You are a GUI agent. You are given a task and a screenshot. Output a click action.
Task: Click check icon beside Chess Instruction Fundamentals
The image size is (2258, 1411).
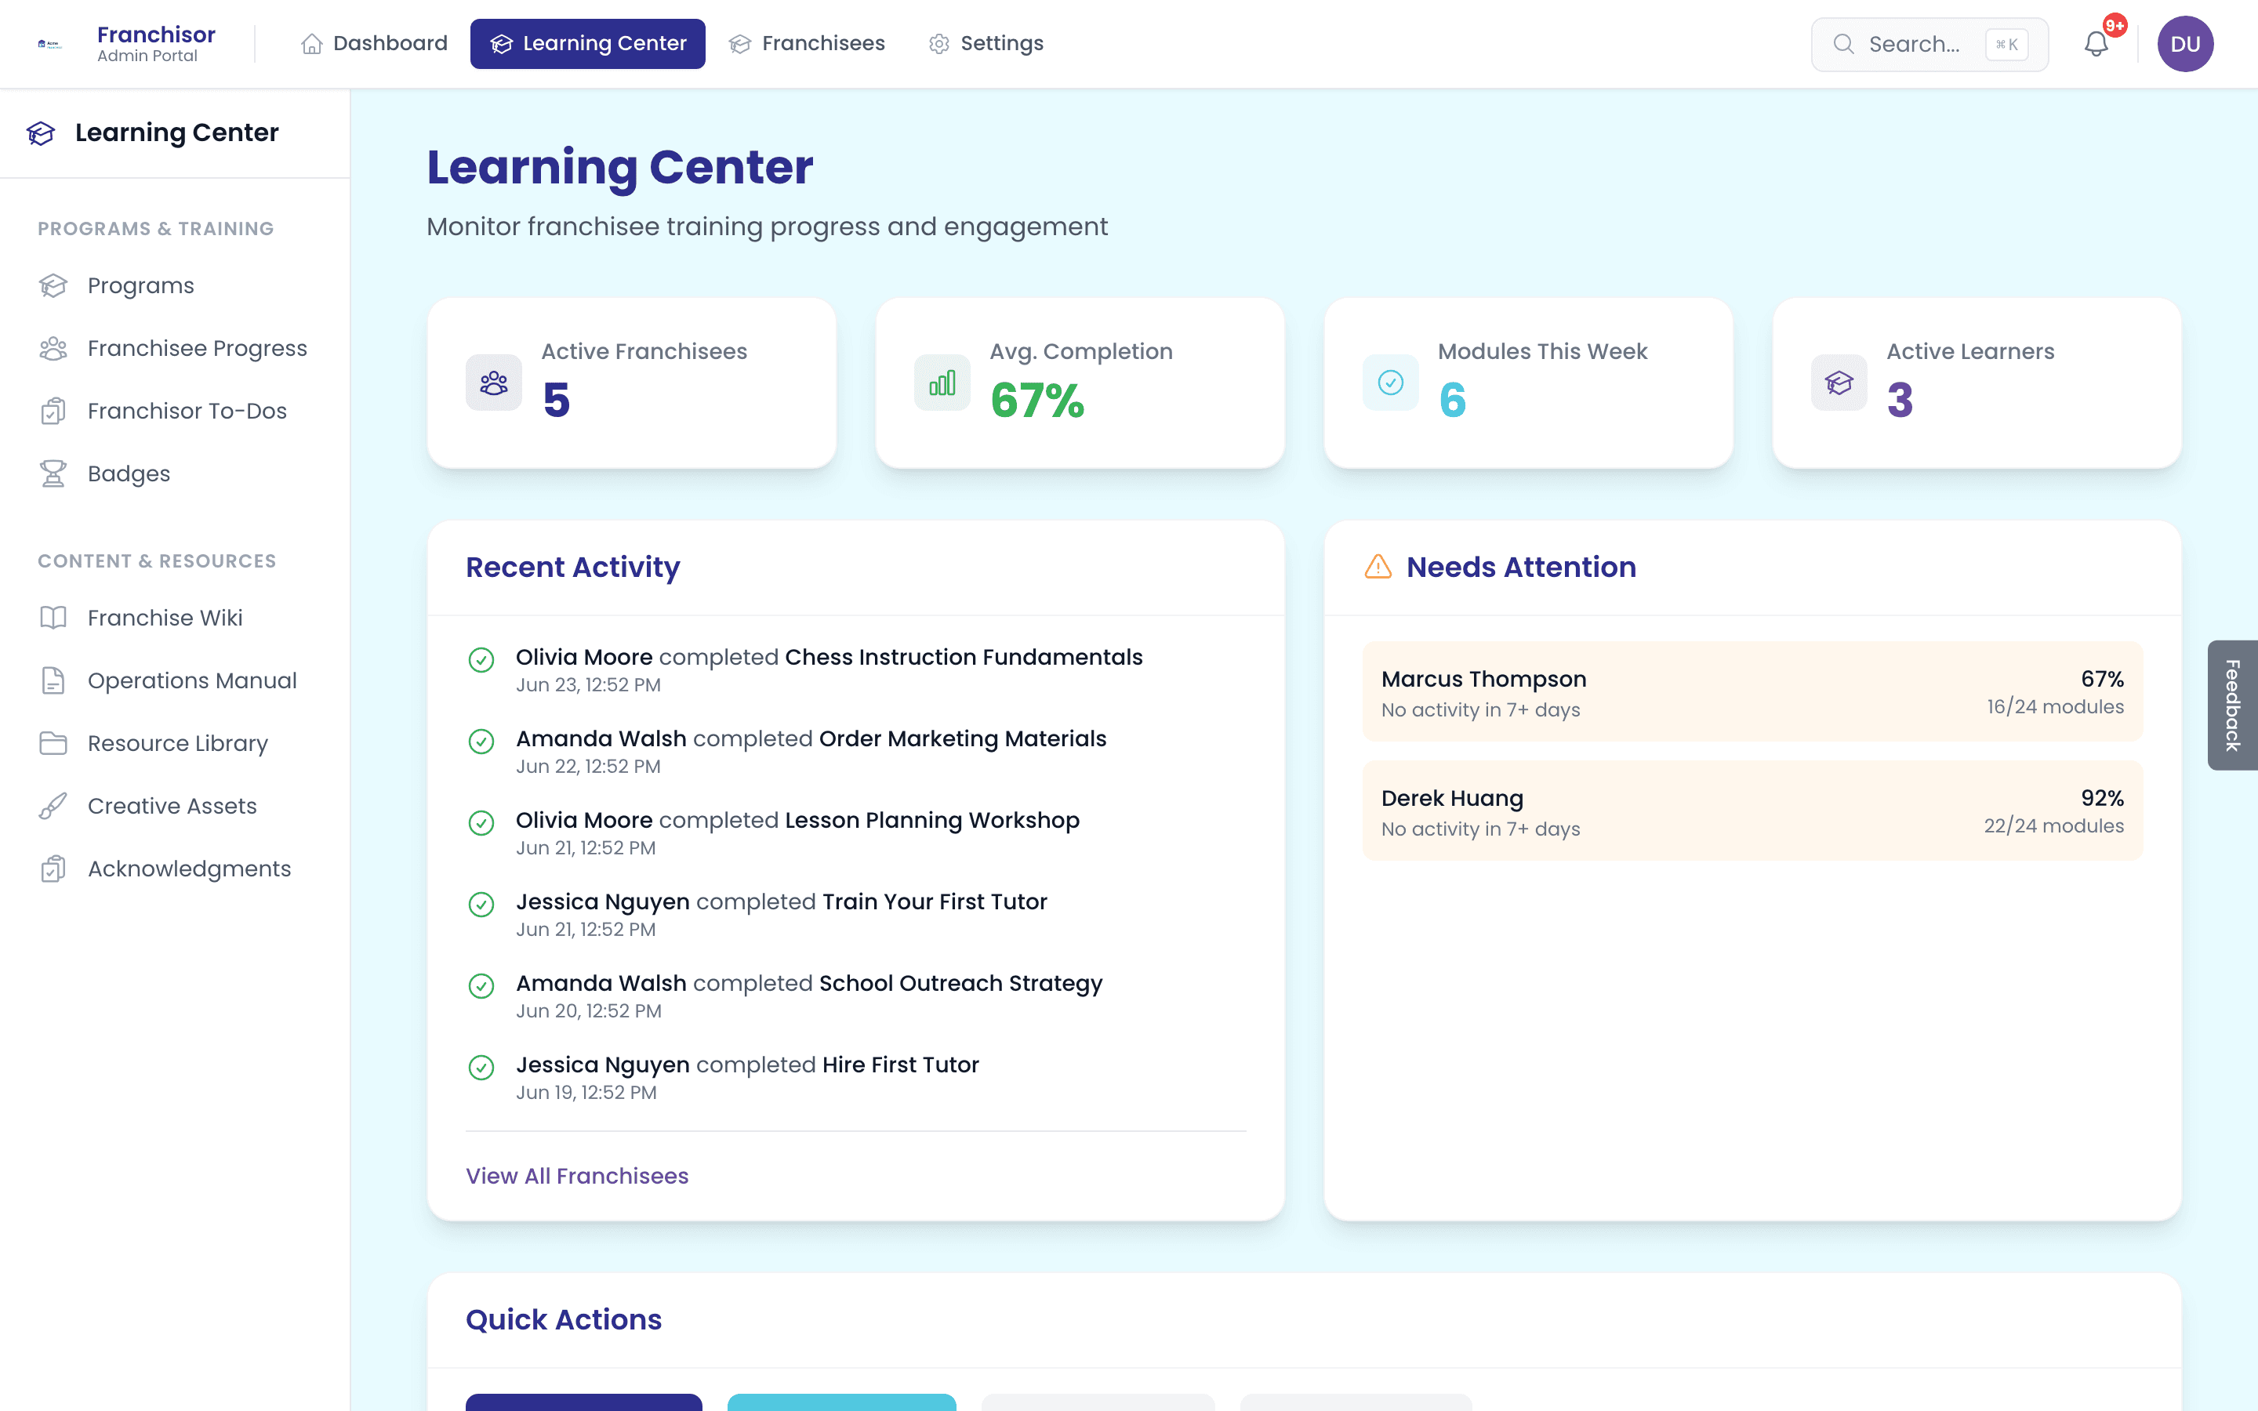[x=481, y=660]
